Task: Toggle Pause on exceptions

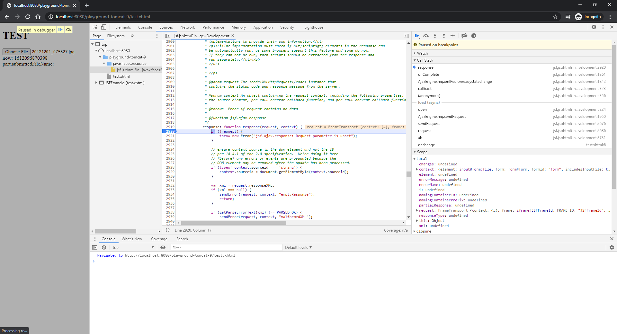Action: (x=474, y=36)
